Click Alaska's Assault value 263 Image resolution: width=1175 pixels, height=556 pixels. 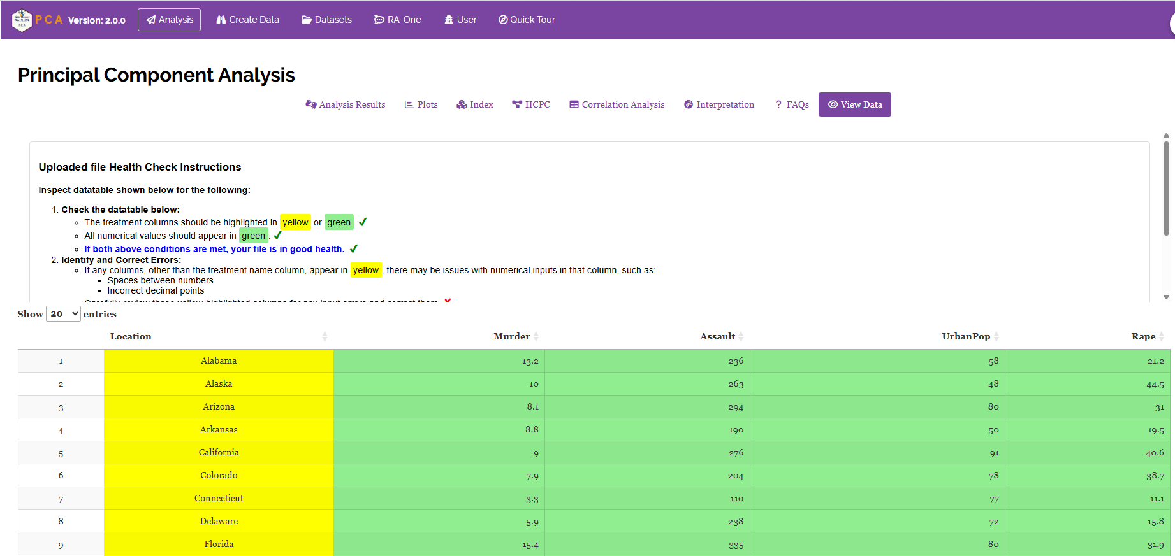coord(736,384)
